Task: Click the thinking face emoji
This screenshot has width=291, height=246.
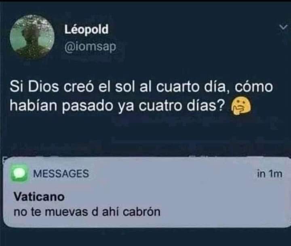Action: click(x=240, y=106)
